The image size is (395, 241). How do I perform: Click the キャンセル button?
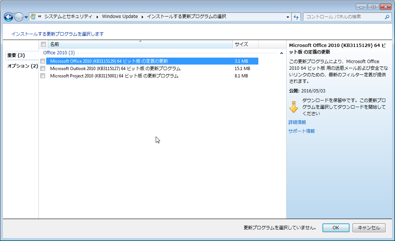point(369,228)
